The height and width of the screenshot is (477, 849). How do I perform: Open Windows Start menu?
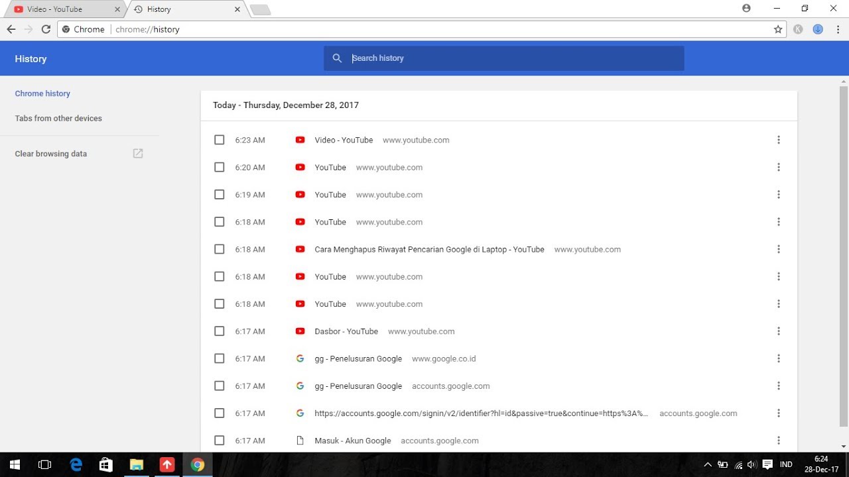[x=15, y=464]
